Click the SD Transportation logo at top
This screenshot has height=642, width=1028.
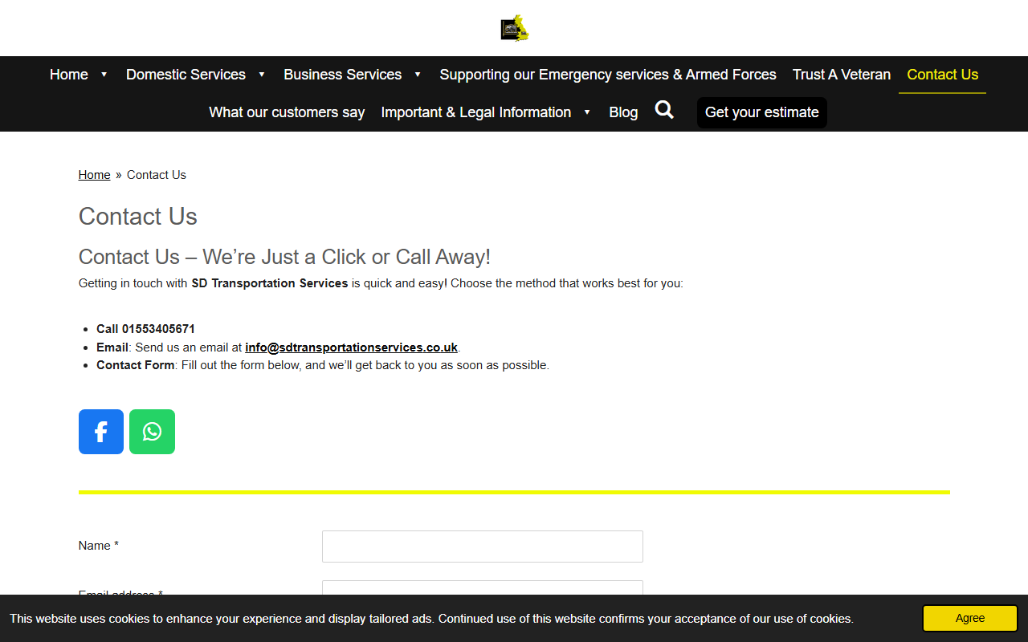click(x=514, y=28)
